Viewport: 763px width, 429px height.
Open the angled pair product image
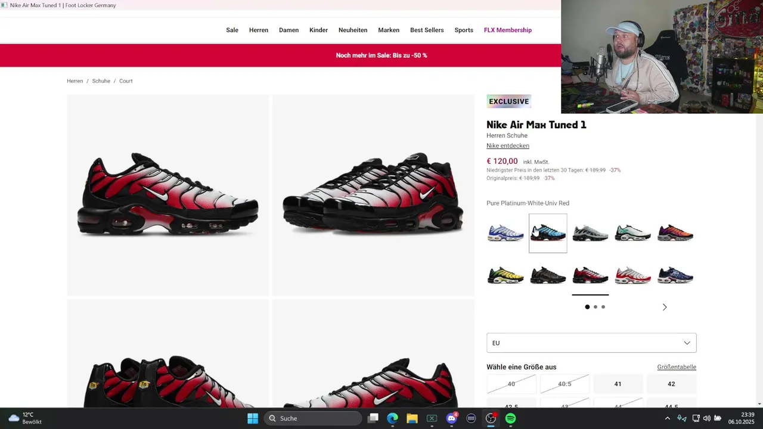[373, 195]
